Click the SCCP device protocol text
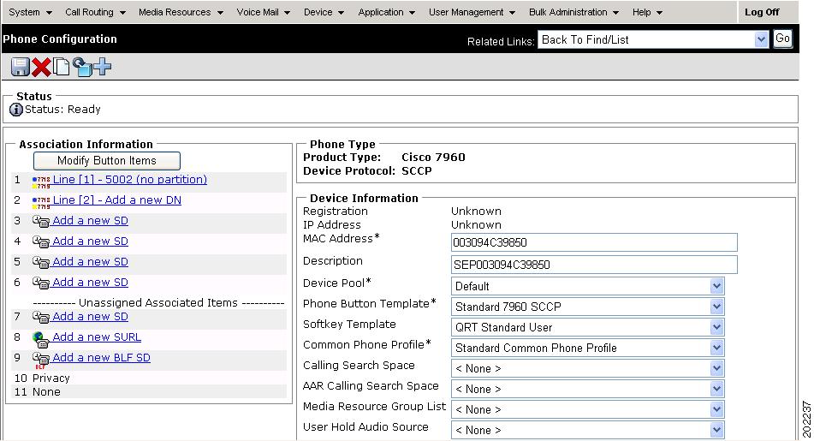Screen dimensions: 814x441 (417, 171)
